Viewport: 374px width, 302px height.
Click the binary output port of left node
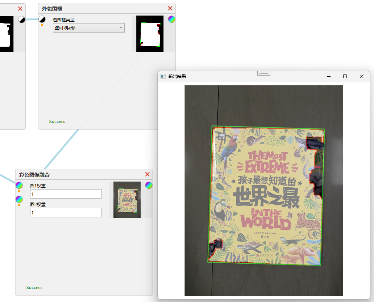(22, 20)
